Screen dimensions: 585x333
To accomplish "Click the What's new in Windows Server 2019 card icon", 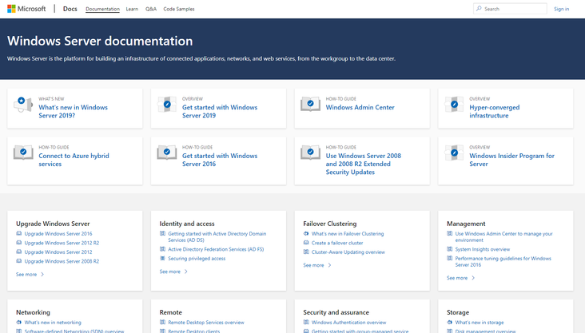I will (23, 104).
